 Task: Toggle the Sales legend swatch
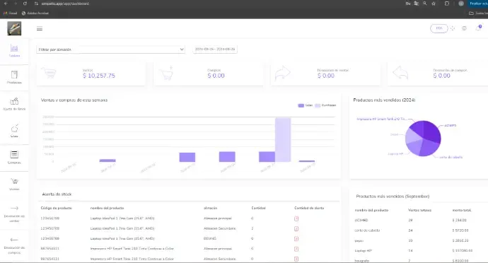[301, 105]
